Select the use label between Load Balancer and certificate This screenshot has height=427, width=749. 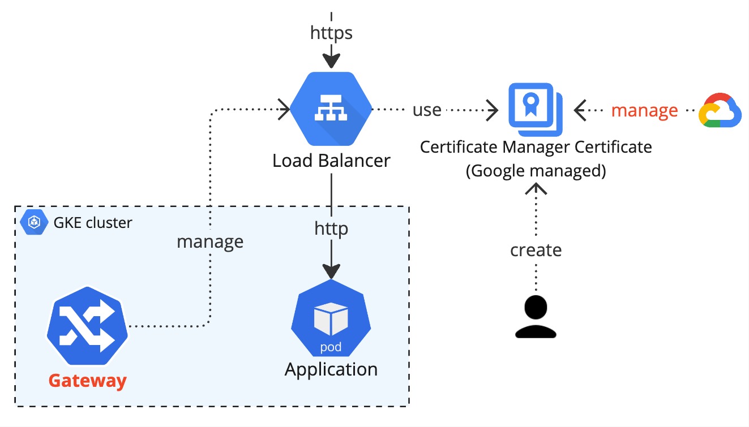pyautogui.click(x=429, y=110)
